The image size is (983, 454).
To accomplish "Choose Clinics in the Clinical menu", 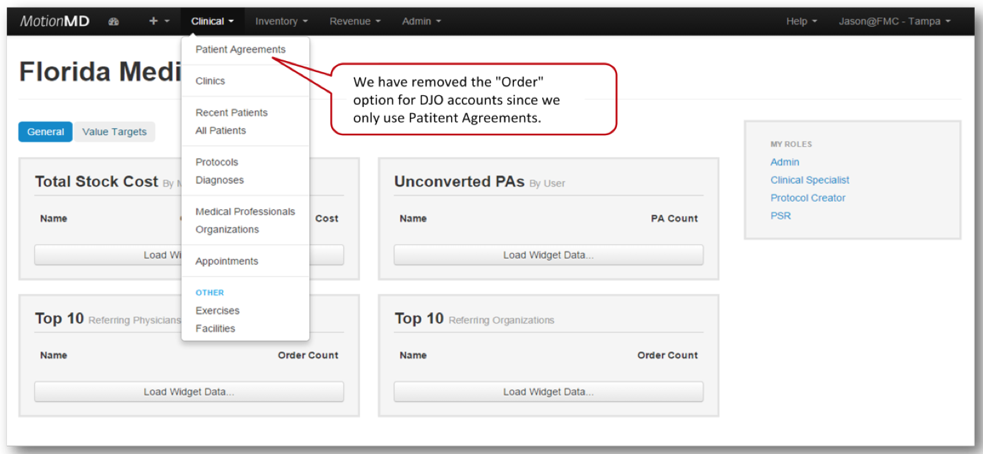I will click(210, 81).
